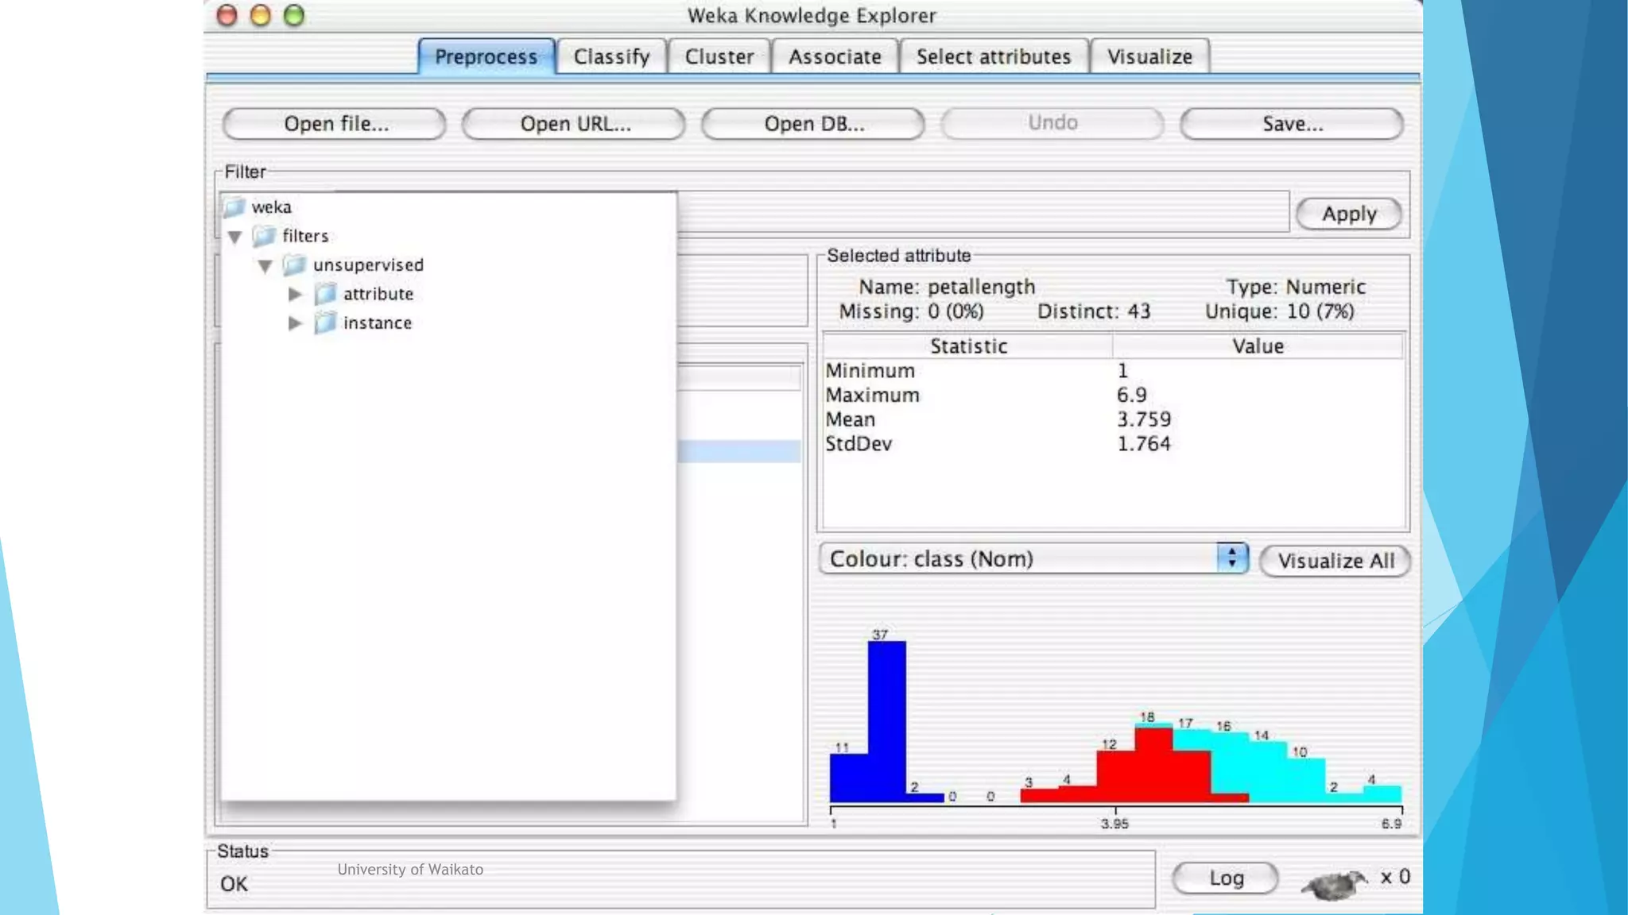Screen dimensions: 1628x915
Task: Click the instance folder icon
Action: [x=324, y=323]
